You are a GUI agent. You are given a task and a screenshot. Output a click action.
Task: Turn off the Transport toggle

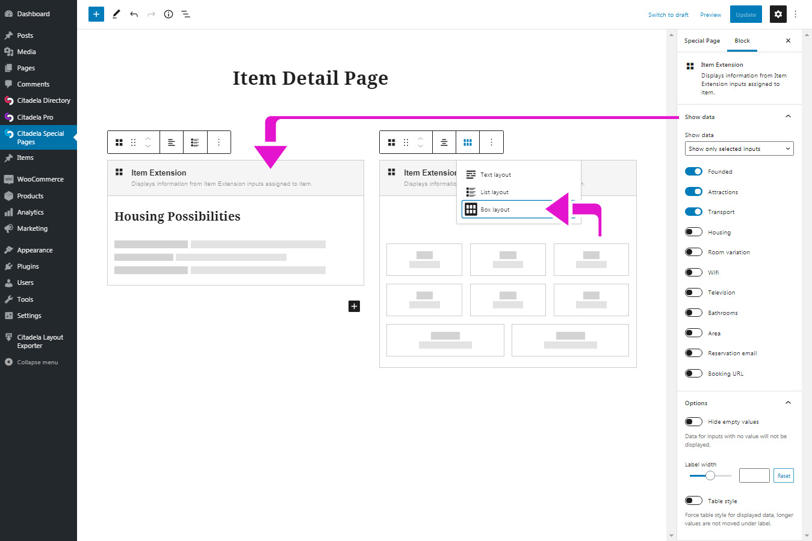[x=693, y=212]
